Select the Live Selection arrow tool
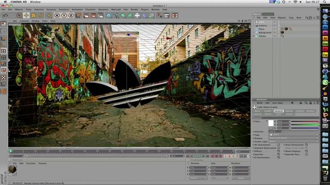 click(x=19, y=15)
